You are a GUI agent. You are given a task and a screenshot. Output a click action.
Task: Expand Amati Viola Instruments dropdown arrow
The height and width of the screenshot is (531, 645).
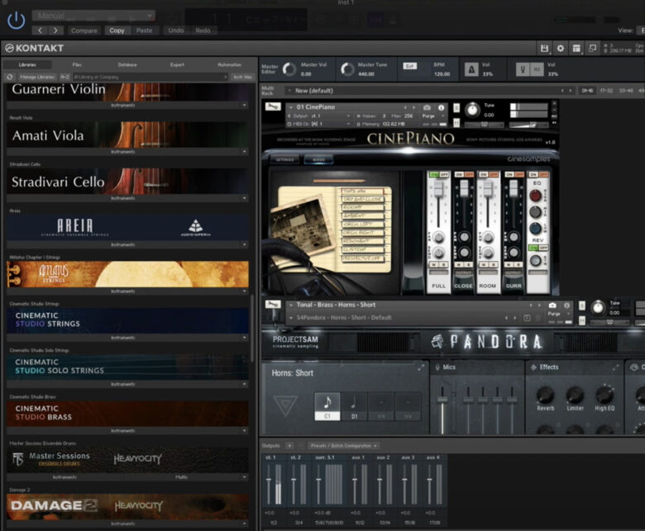tap(244, 152)
